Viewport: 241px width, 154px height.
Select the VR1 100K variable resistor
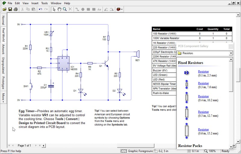point(51,33)
